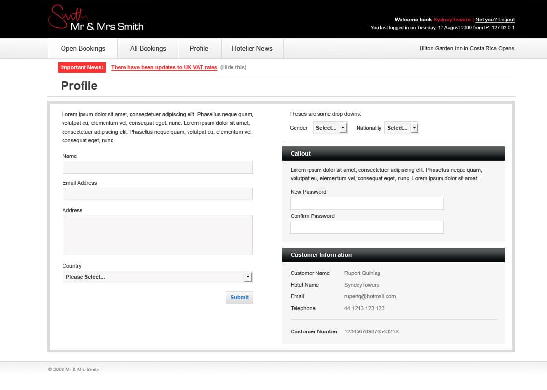This screenshot has height=390, width=547.
Task: Open the UK VAT rates update link
Action: click(x=164, y=67)
